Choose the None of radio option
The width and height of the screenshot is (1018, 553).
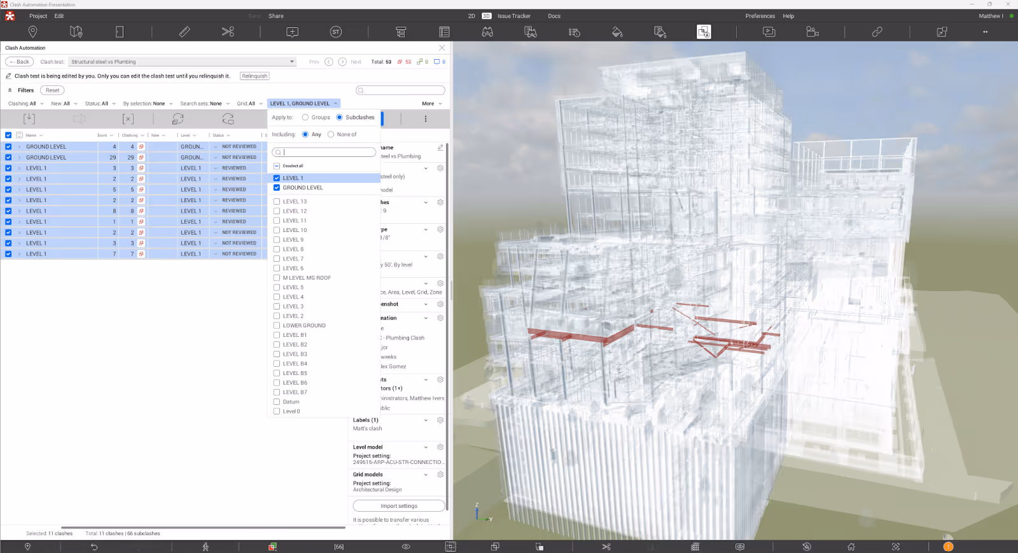pos(331,135)
